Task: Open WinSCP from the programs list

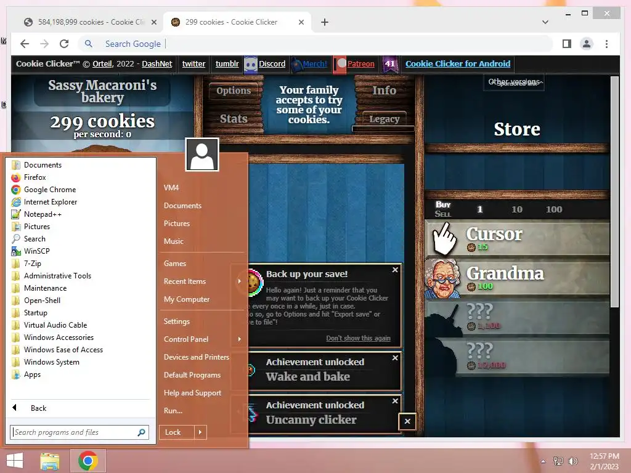Action: pyautogui.click(x=36, y=251)
